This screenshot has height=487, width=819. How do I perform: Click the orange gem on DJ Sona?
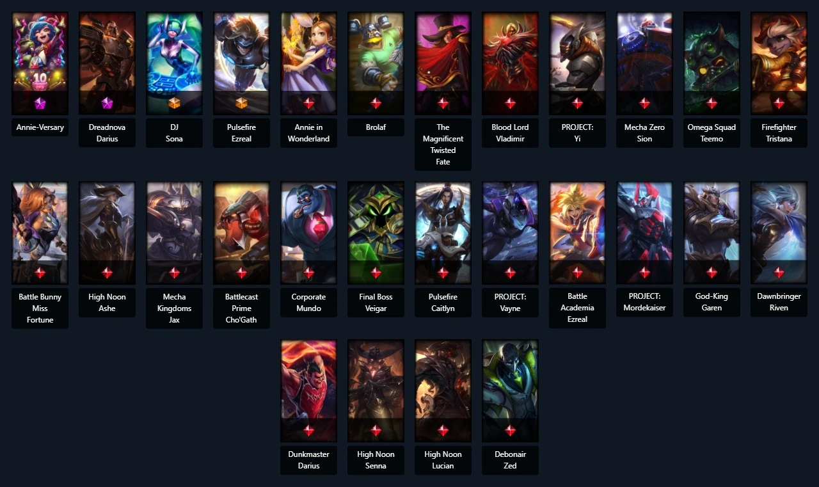pyautogui.click(x=174, y=103)
